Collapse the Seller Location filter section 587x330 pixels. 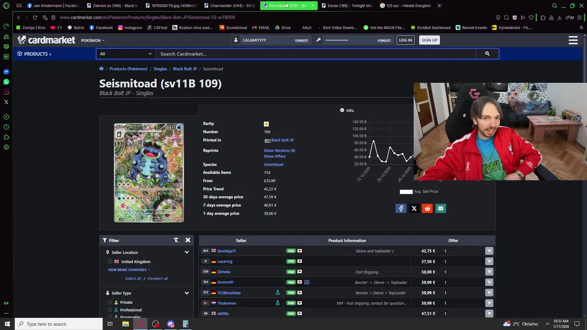[187, 253]
